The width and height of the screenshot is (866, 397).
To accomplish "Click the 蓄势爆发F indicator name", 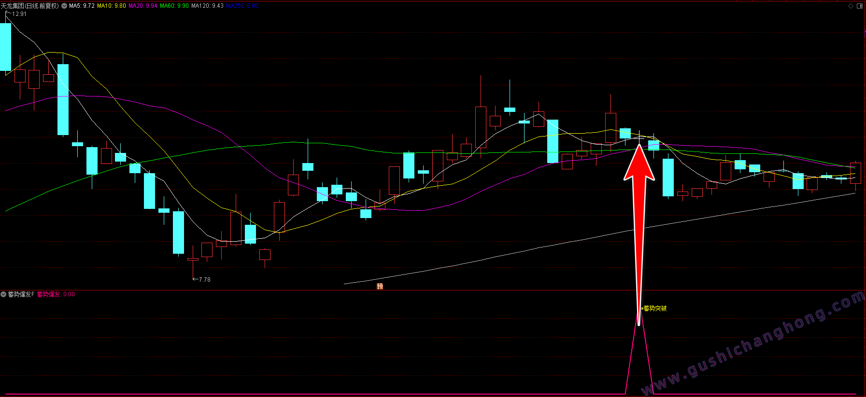I will 21,294.
